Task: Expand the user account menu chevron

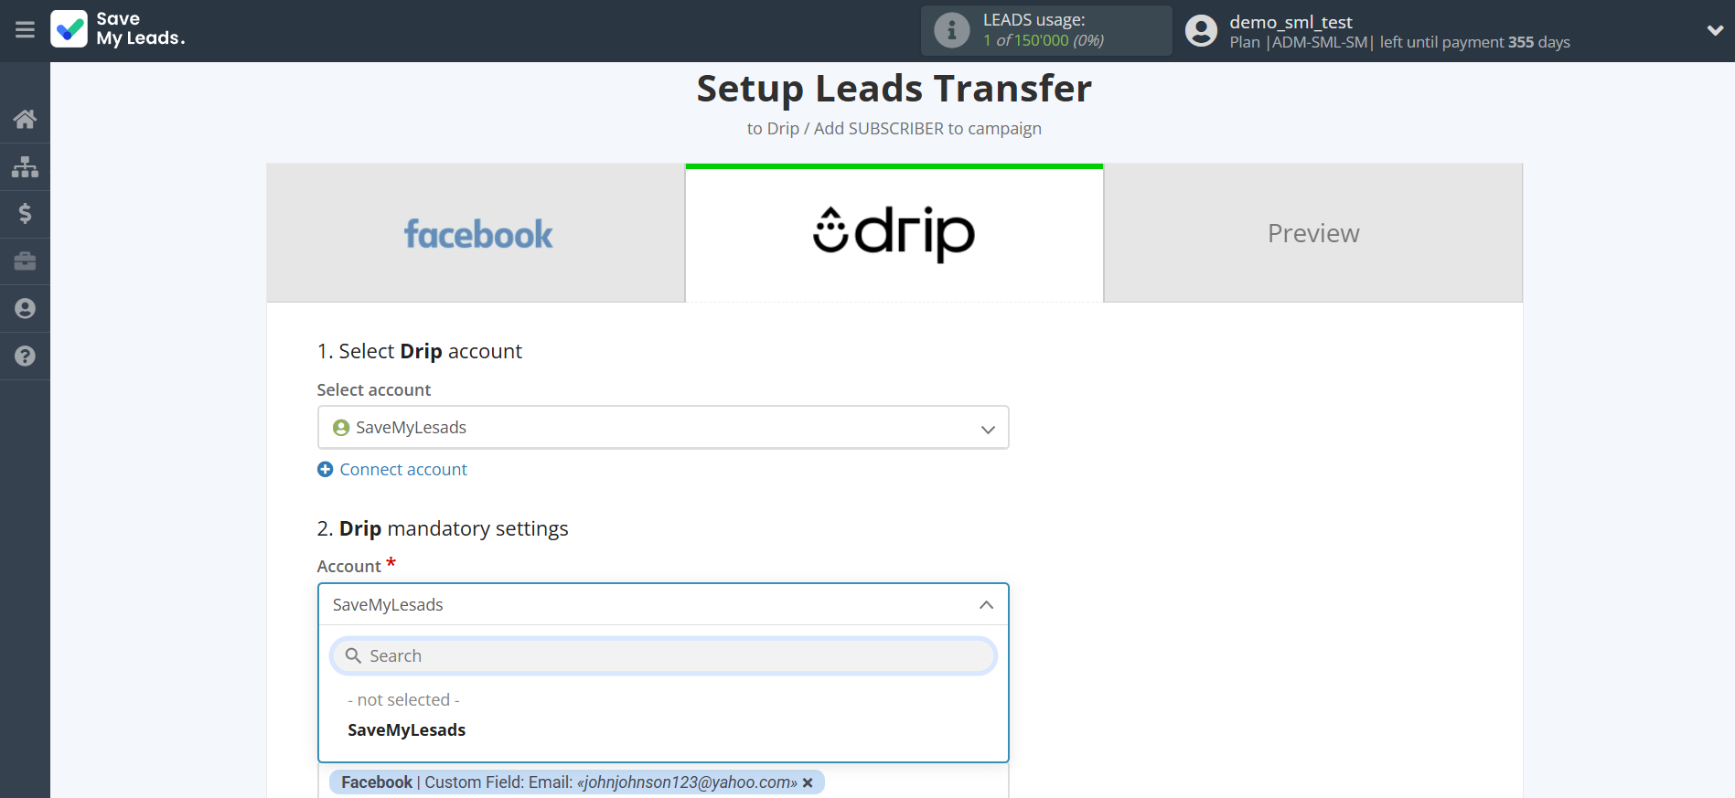Action: (x=1714, y=30)
